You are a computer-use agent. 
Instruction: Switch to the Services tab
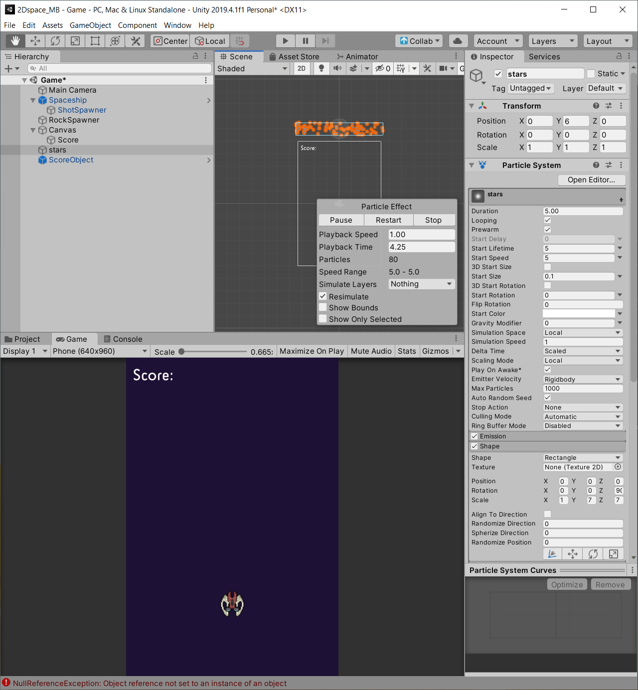[x=544, y=56]
